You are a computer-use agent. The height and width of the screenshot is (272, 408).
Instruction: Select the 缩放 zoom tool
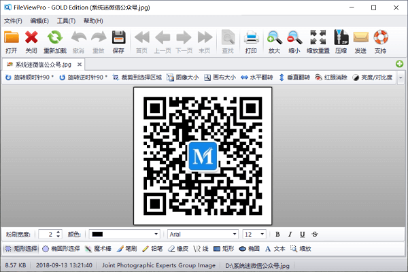point(301,249)
